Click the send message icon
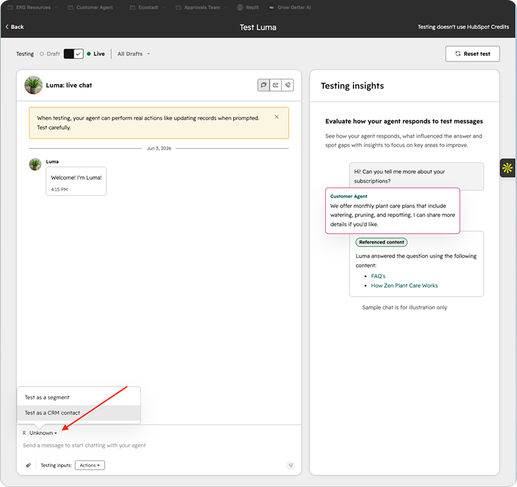517x487 pixels. pyautogui.click(x=290, y=465)
